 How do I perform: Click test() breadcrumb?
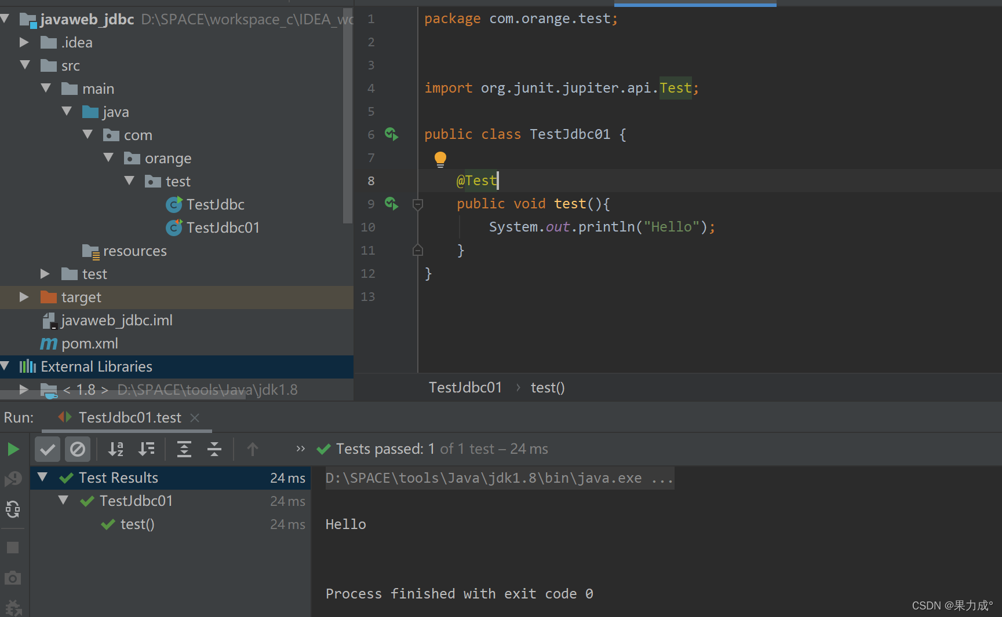[548, 387]
